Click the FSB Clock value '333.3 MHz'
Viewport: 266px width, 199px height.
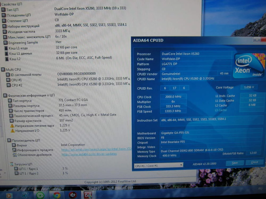point(173,106)
